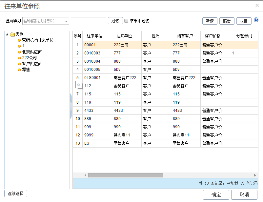This screenshot has width=263, height=202.
Task: Open the 查询类别 dropdown
Action: [66, 21]
